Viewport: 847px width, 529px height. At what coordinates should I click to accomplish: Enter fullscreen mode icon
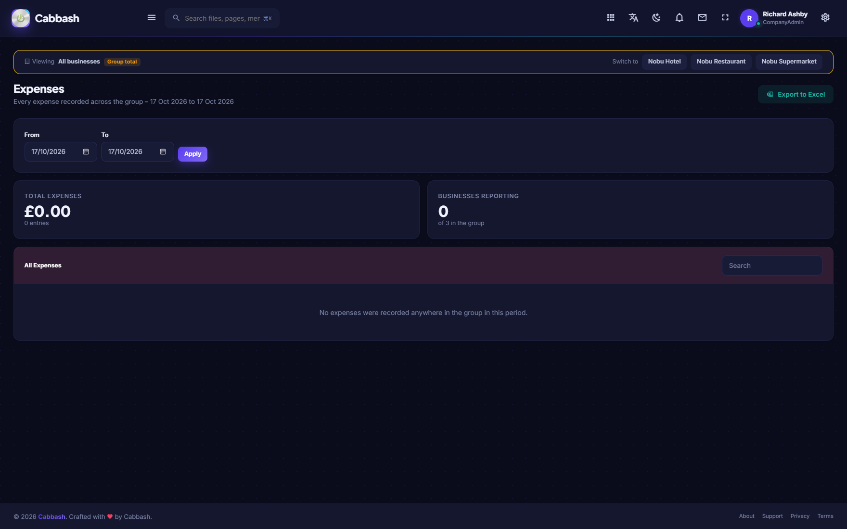[x=725, y=18]
